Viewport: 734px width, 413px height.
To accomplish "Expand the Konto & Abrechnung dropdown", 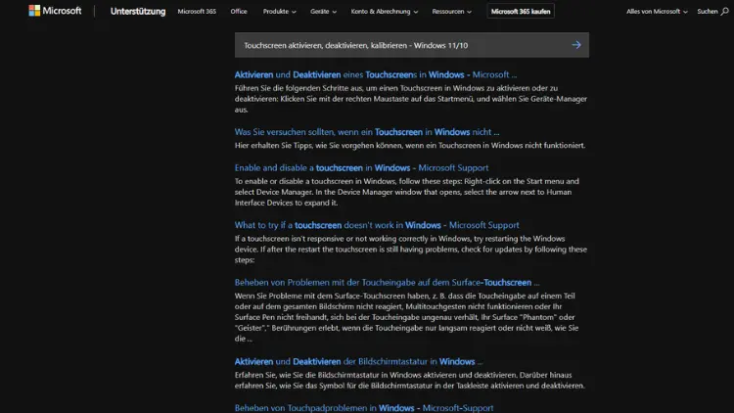I will coord(385,11).
